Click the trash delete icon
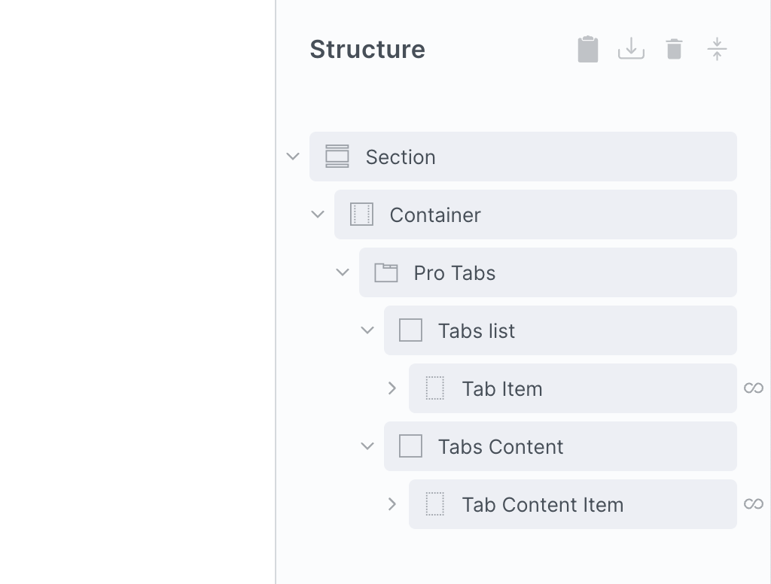This screenshot has width=771, height=584. 674,50
